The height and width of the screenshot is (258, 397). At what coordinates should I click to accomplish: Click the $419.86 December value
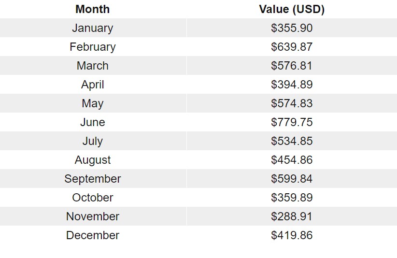tap(292, 235)
